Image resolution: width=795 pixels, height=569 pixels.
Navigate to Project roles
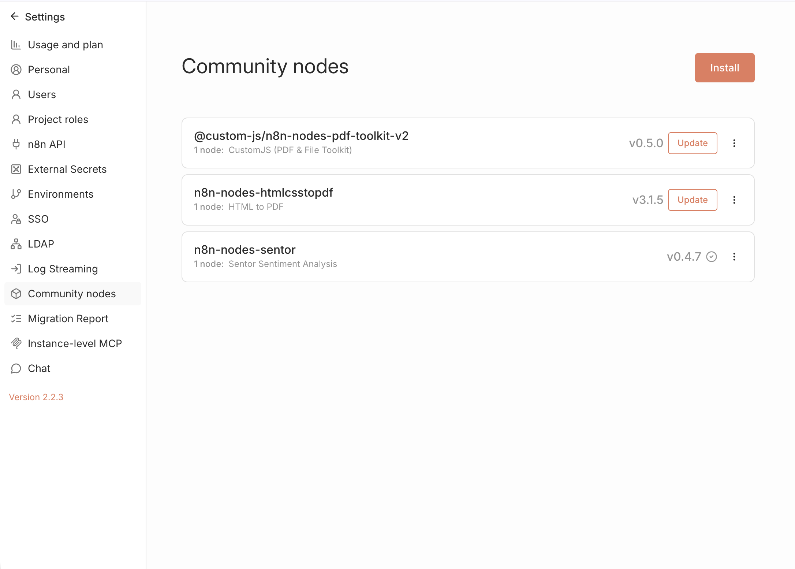pyautogui.click(x=58, y=119)
